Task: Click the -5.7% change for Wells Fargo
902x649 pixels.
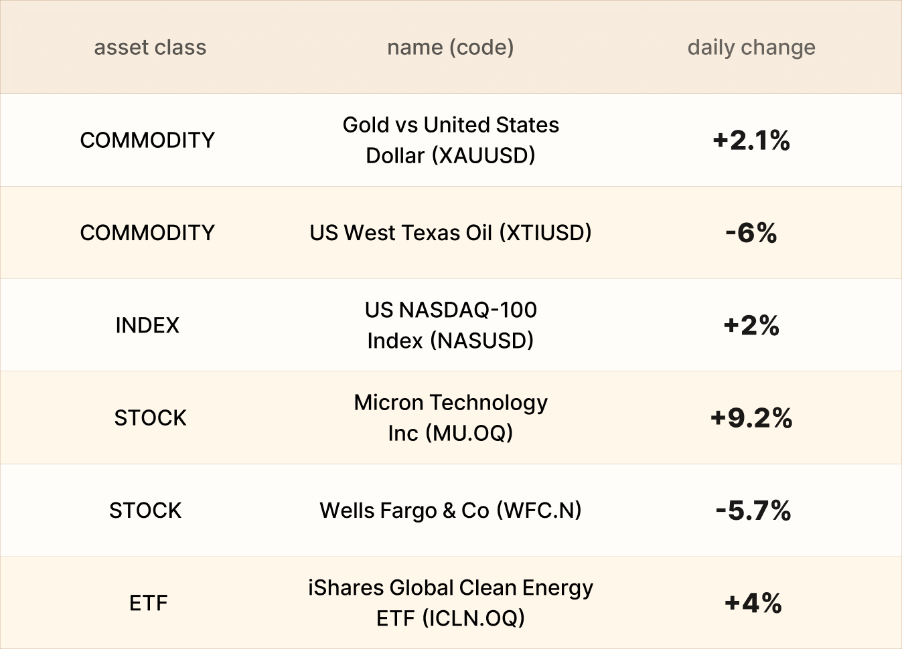Action: click(x=753, y=511)
